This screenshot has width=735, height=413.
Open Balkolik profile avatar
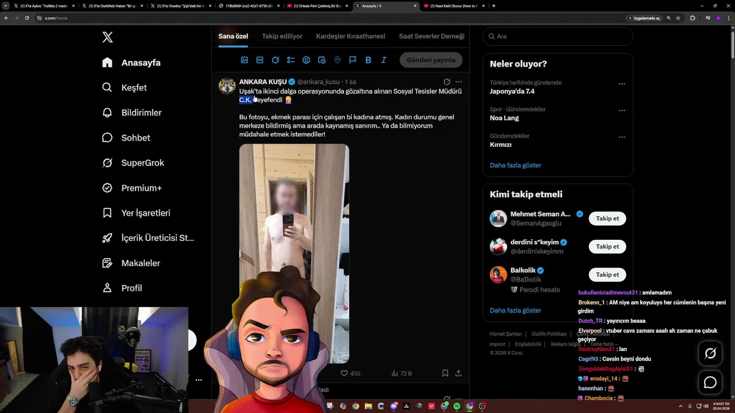point(498,275)
